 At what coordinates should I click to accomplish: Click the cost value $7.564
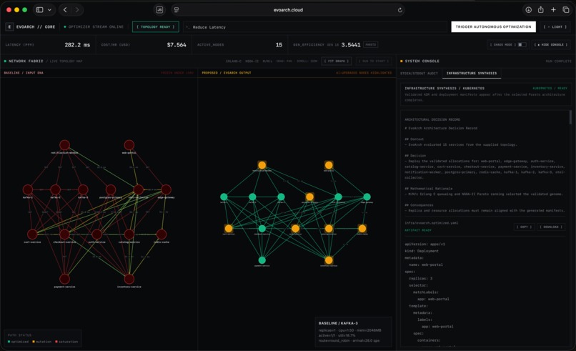click(x=177, y=45)
